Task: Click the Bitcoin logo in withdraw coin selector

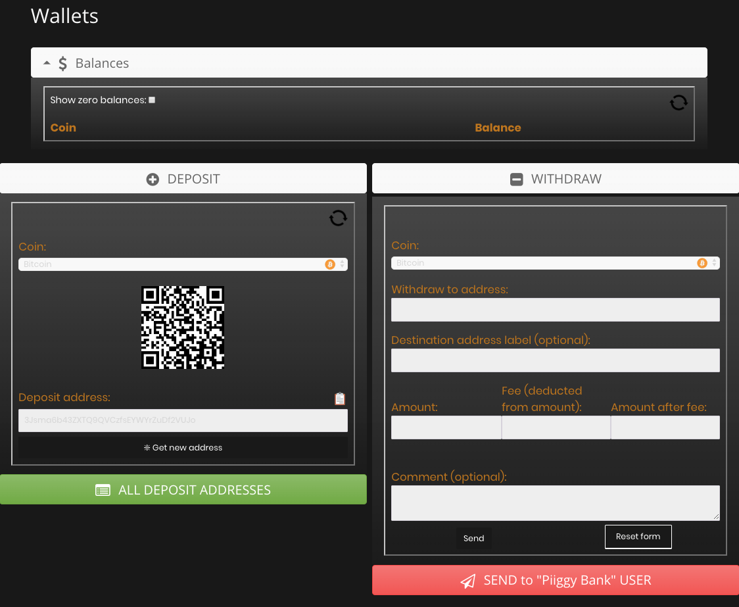Action: click(702, 263)
